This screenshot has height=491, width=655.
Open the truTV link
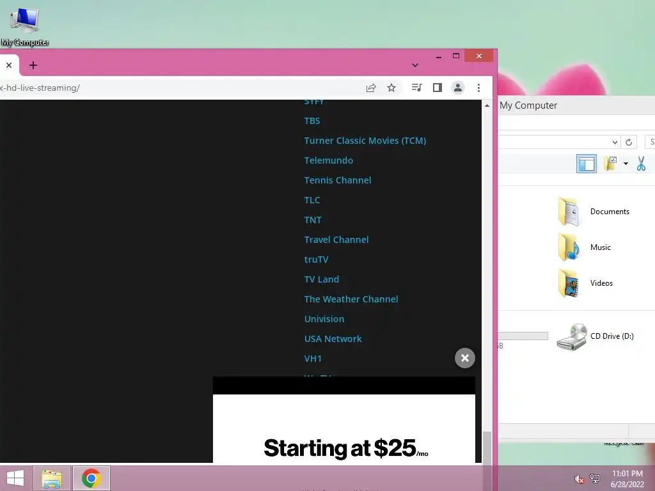[x=316, y=260]
